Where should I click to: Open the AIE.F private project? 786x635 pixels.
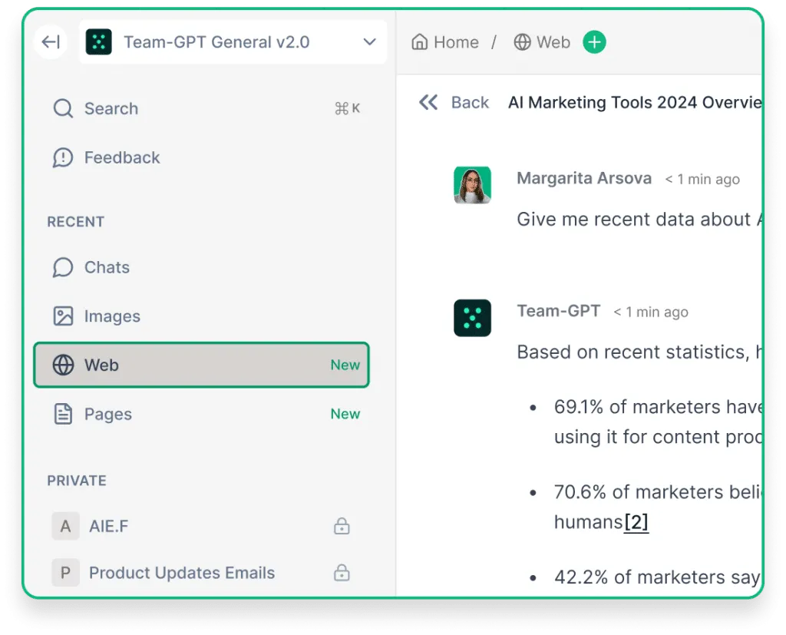(202, 526)
